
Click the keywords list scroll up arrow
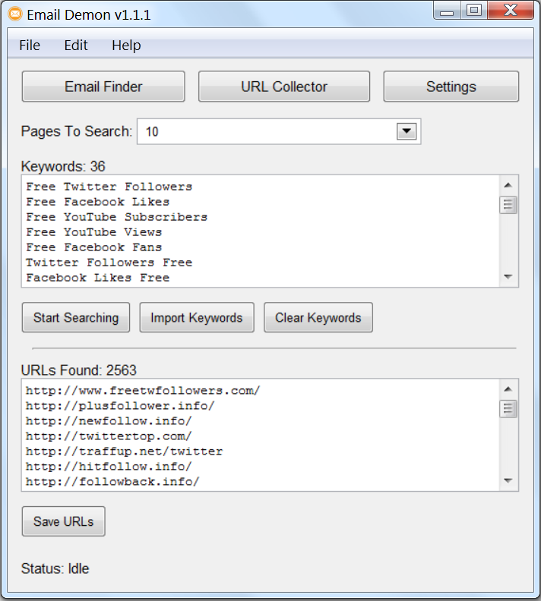pyautogui.click(x=508, y=185)
